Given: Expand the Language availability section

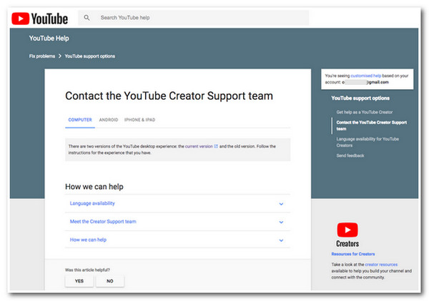Looking at the screenshot, I should point(177,203).
